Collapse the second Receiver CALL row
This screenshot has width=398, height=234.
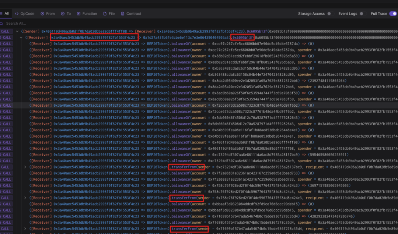click(x=21, y=38)
